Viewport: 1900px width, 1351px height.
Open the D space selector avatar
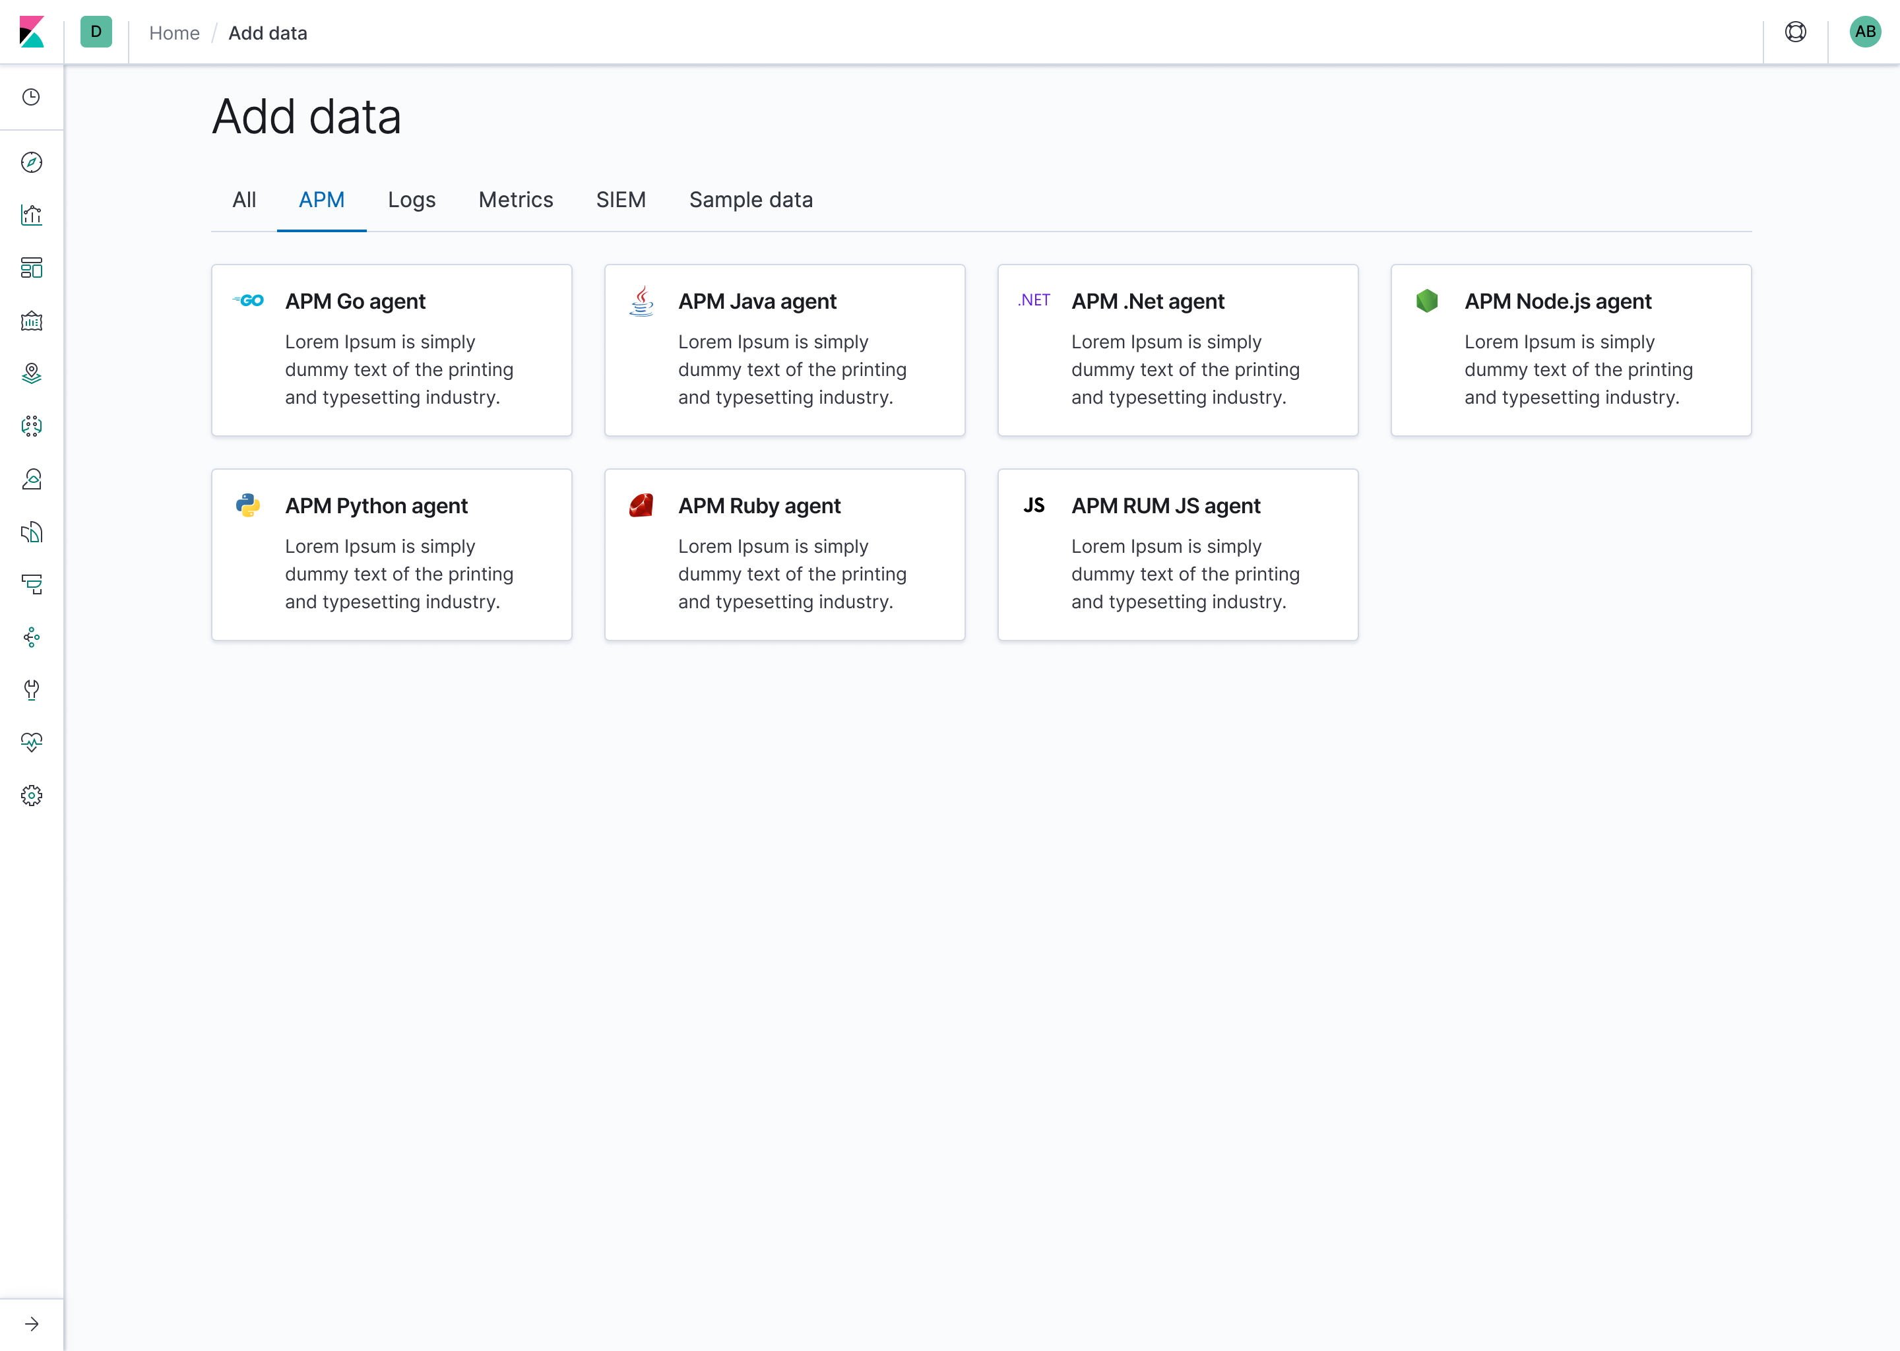[96, 32]
